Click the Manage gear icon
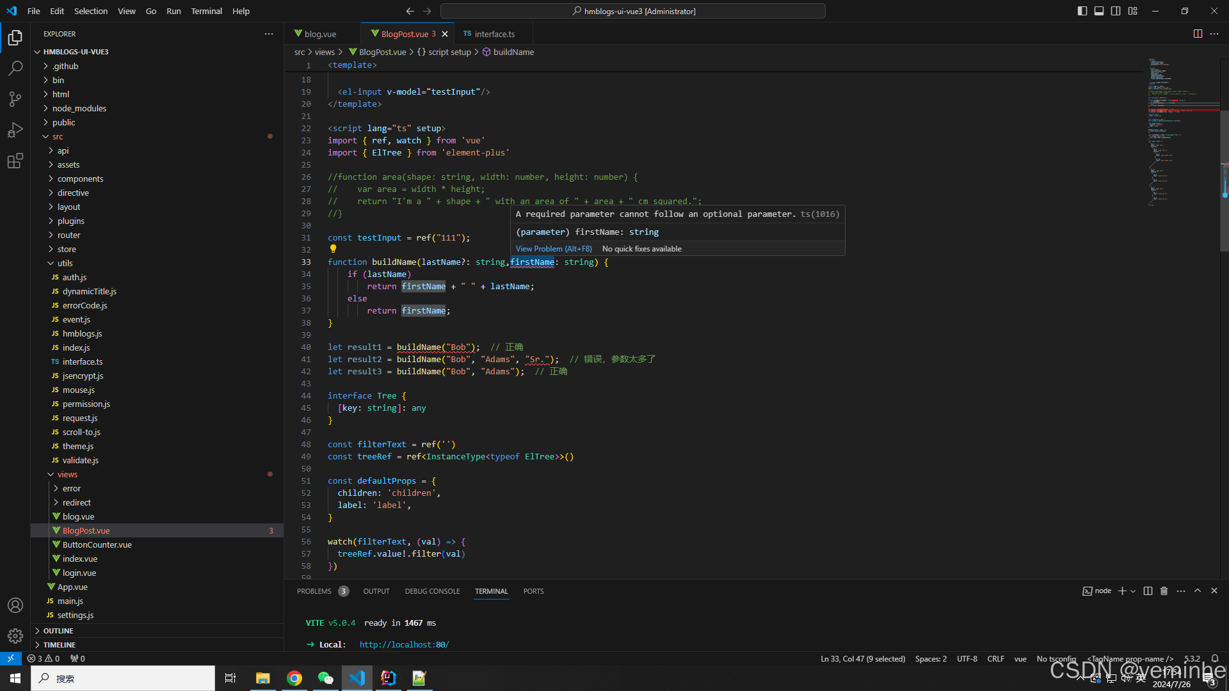The image size is (1229, 691). (15, 635)
